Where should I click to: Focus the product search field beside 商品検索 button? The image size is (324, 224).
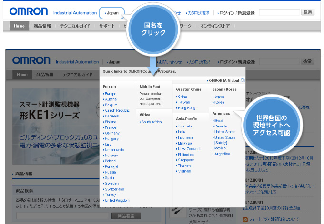62,216
